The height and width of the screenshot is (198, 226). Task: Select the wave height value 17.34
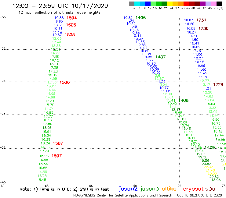pos(45,151)
